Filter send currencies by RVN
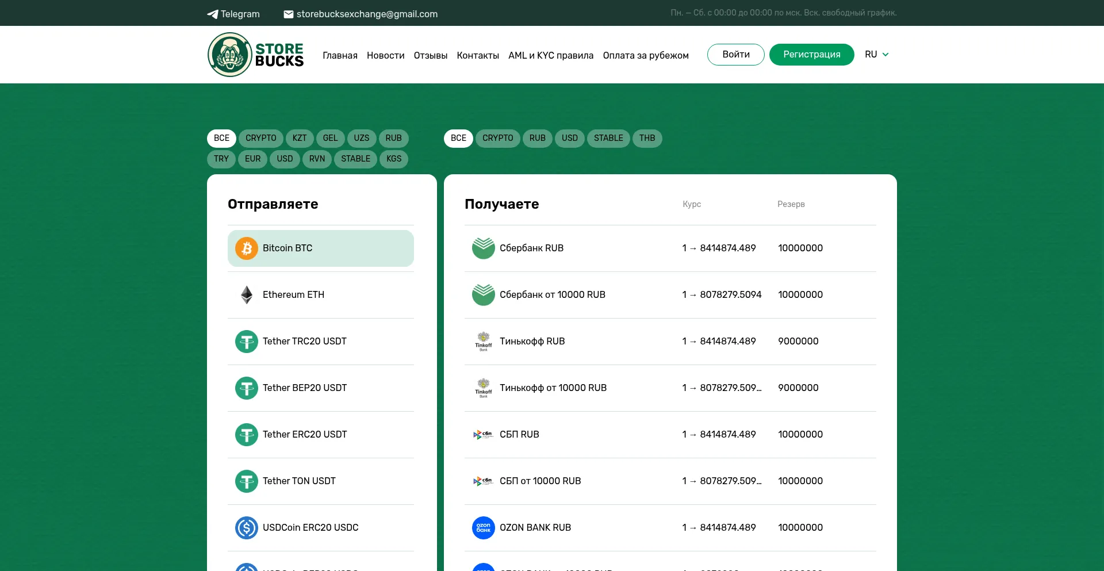This screenshot has width=1104, height=571. point(317,159)
